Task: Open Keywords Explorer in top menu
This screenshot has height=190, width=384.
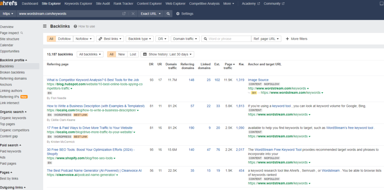Action: pyautogui.click(x=78, y=4)
